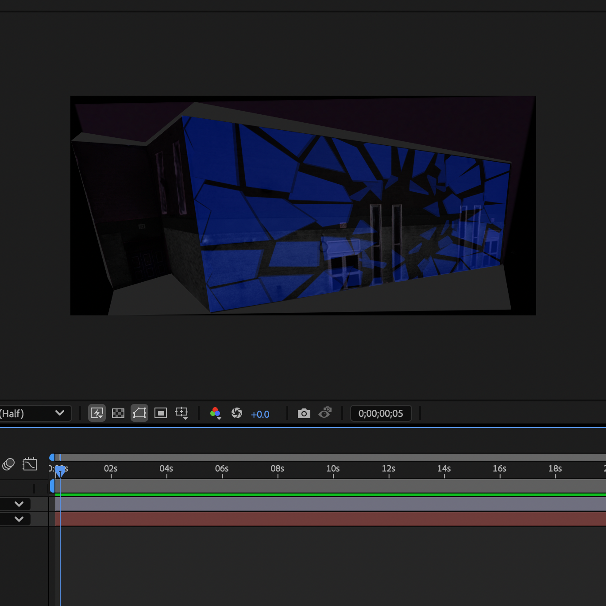Viewport: 606px width, 606px height.
Task: Toggle mask and shape path visibility
Action: 139,413
